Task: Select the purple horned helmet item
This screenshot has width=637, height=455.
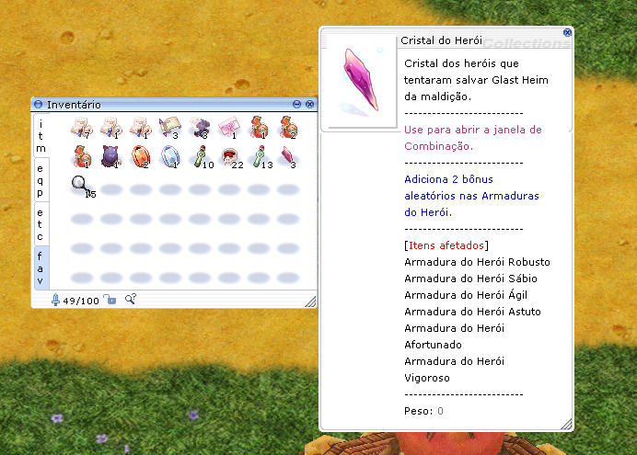Action: coord(110,156)
